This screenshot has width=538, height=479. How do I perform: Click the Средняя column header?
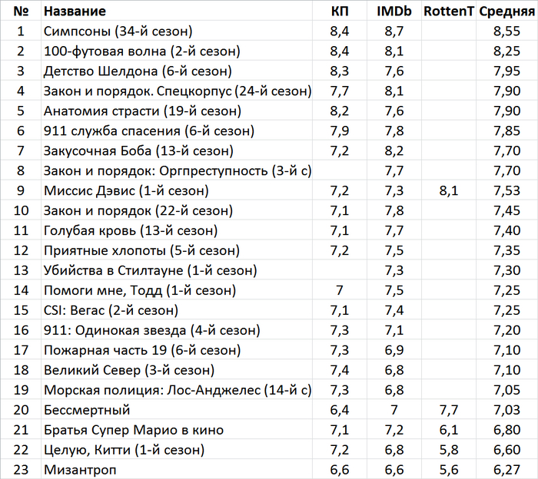point(507,12)
